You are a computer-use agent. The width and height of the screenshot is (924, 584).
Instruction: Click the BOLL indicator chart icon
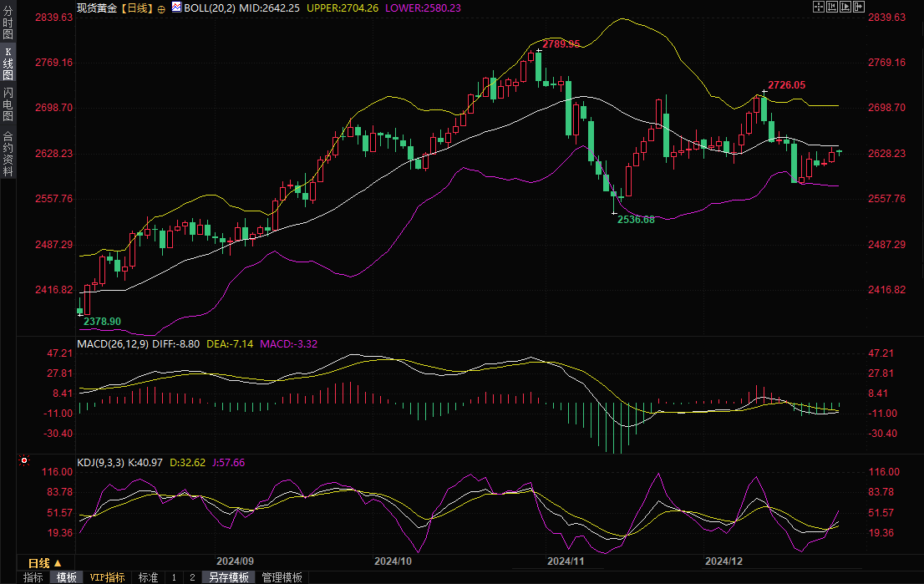(x=176, y=8)
